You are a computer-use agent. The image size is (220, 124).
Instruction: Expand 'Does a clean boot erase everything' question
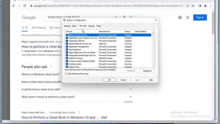click(42, 82)
